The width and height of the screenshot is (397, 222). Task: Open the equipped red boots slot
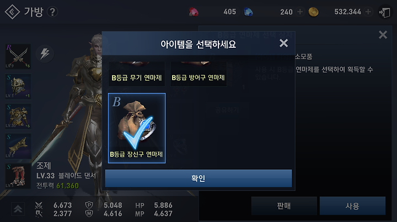coord(18,176)
